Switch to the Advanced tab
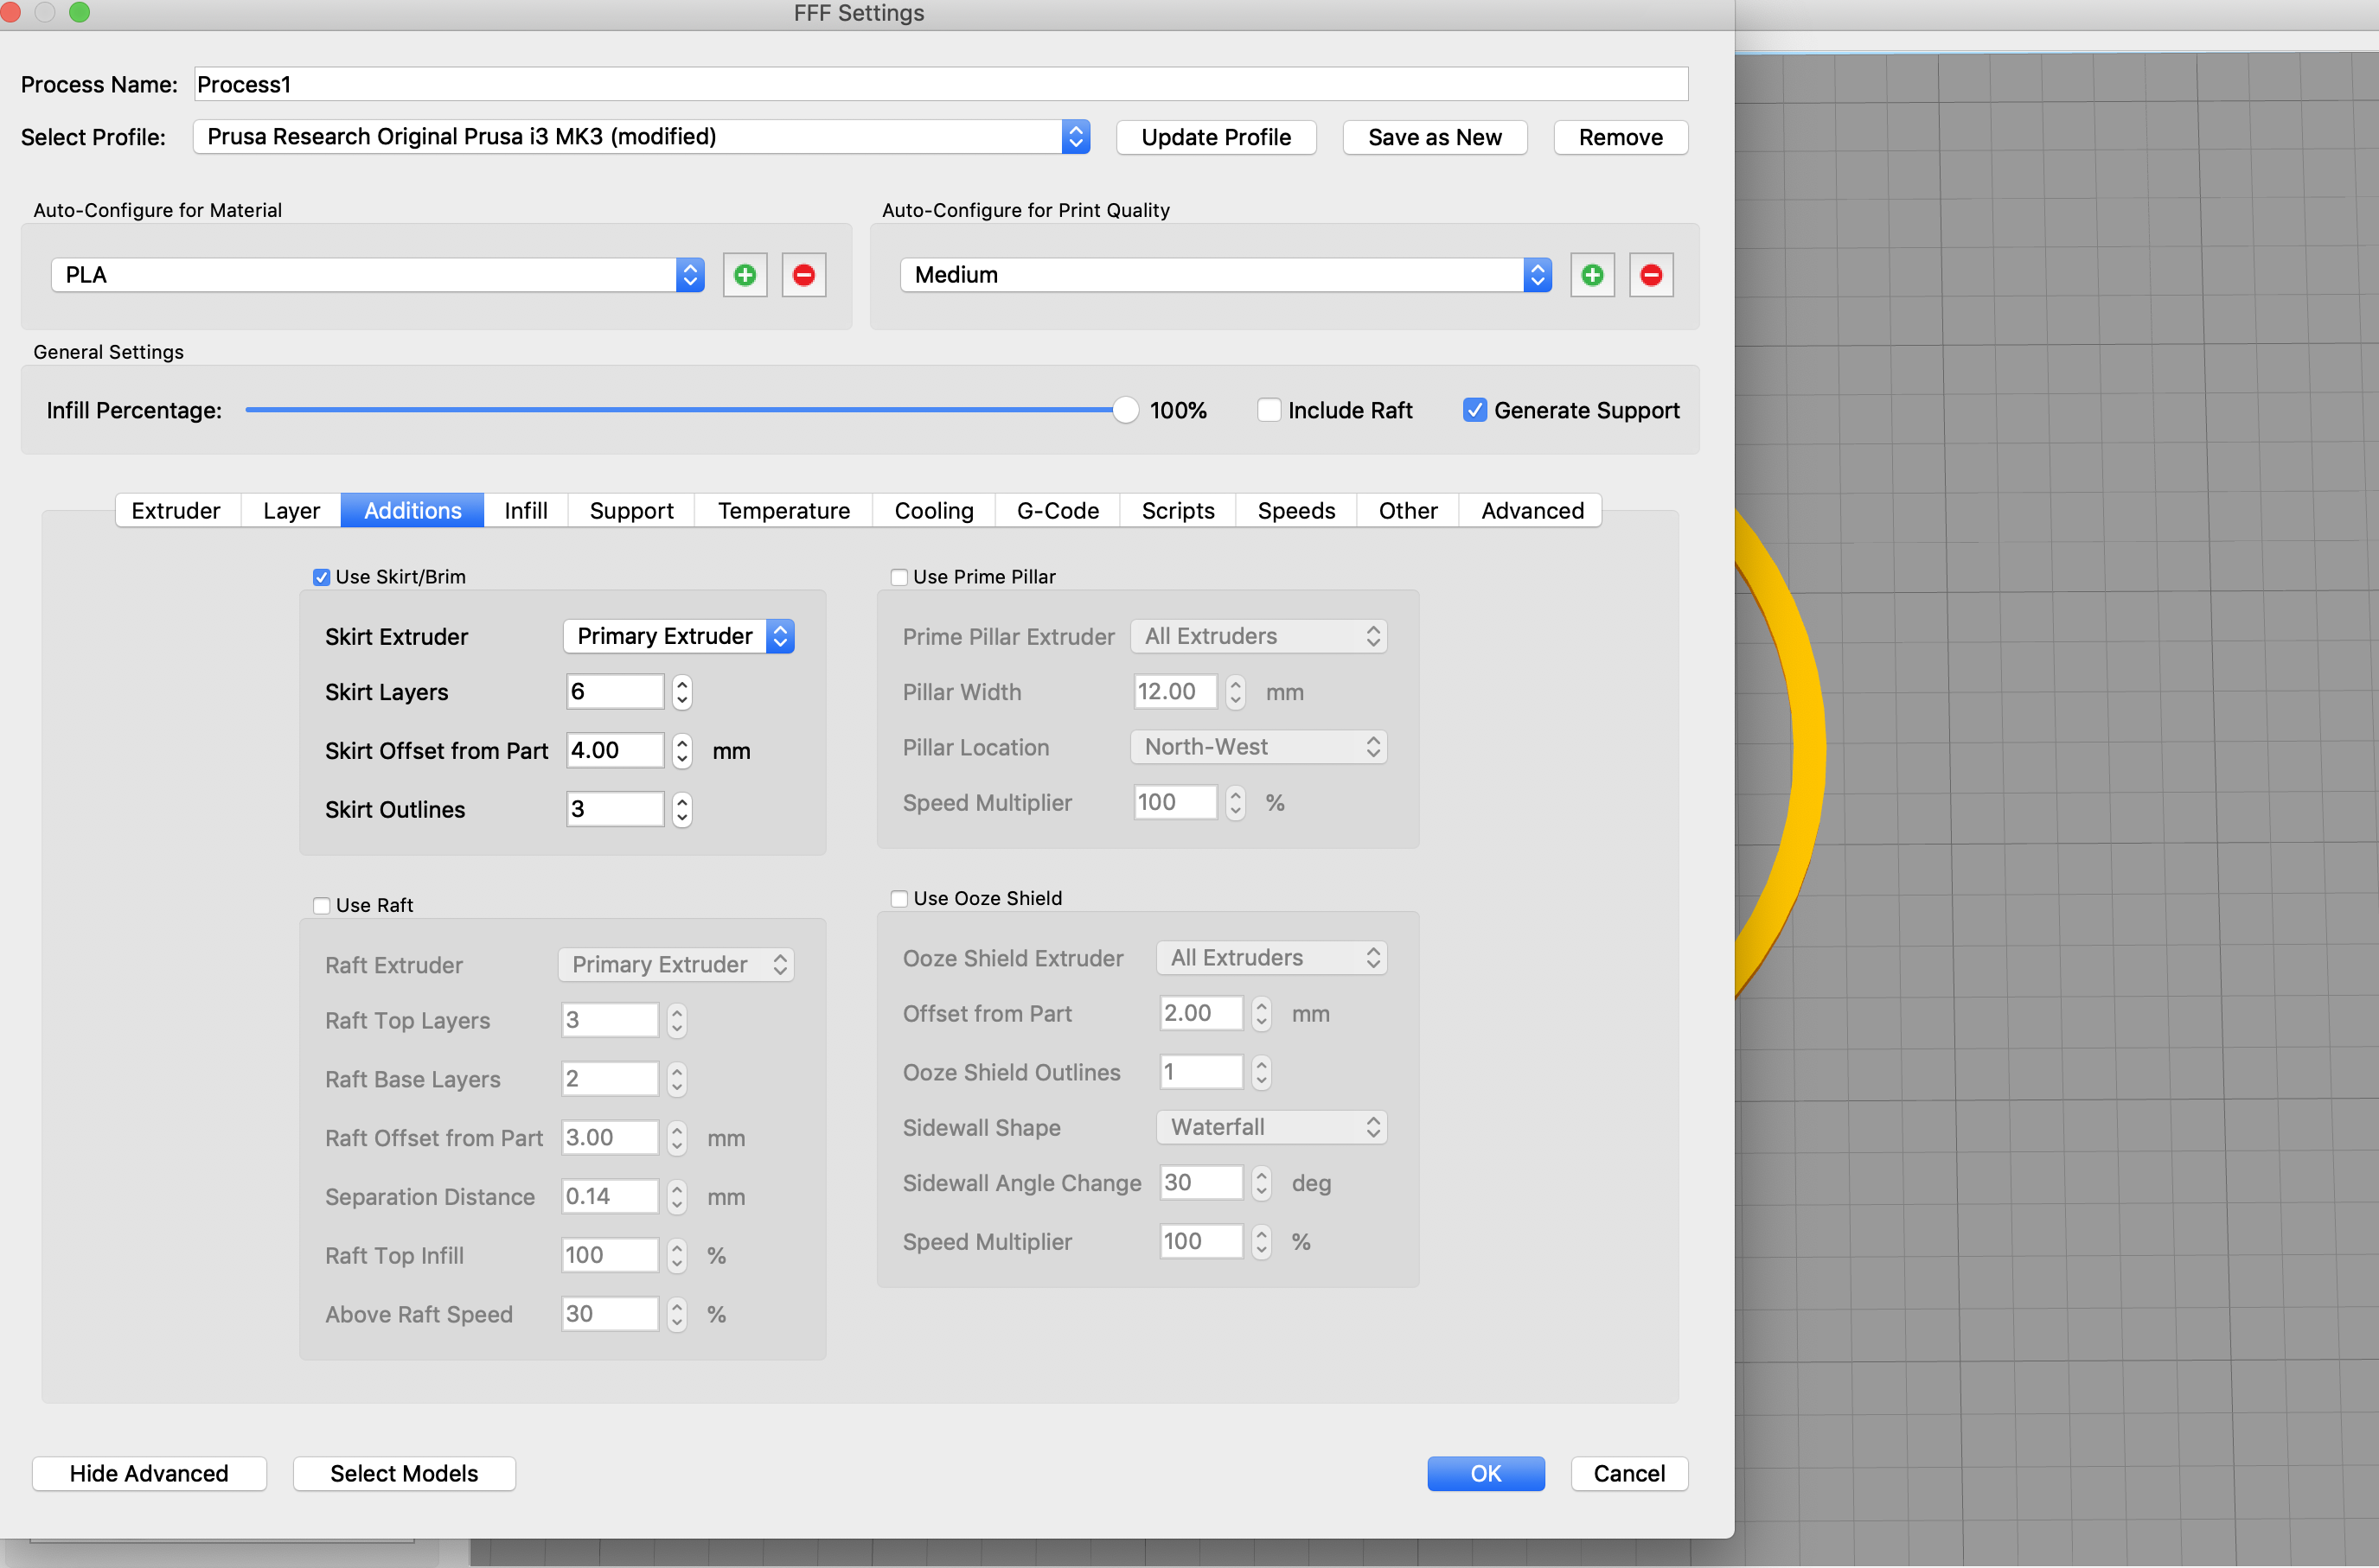This screenshot has width=2379, height=1568. coord(1532,509)
